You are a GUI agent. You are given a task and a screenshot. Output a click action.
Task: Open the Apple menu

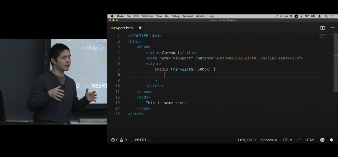112,16
